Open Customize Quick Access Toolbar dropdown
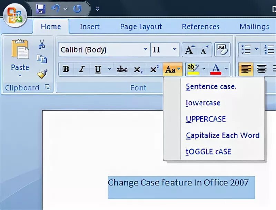 [97, 9]
